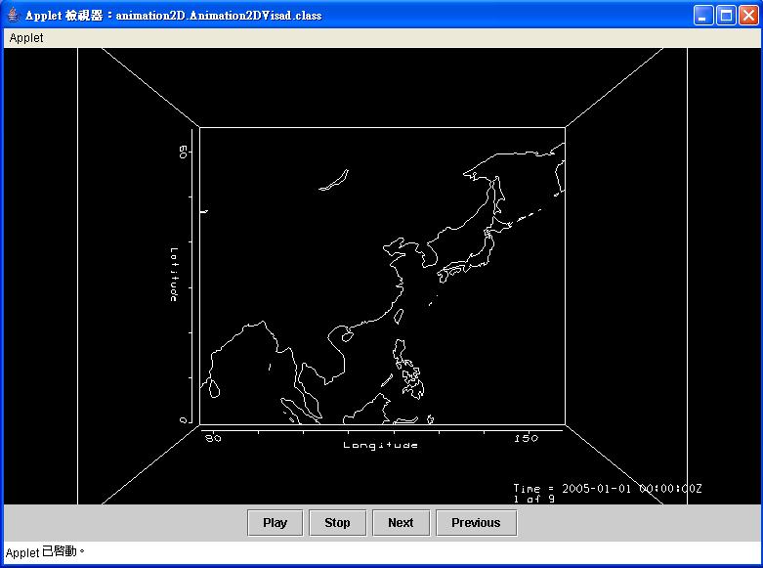Click the 150 longitude tick label
763x568 pixels.
(526, 439)
